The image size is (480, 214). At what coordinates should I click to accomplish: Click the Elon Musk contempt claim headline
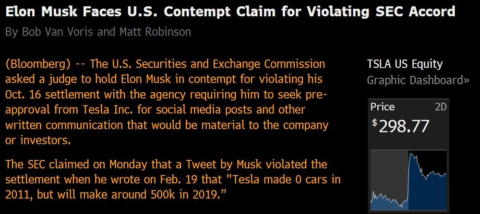click(x=230, y=12)
